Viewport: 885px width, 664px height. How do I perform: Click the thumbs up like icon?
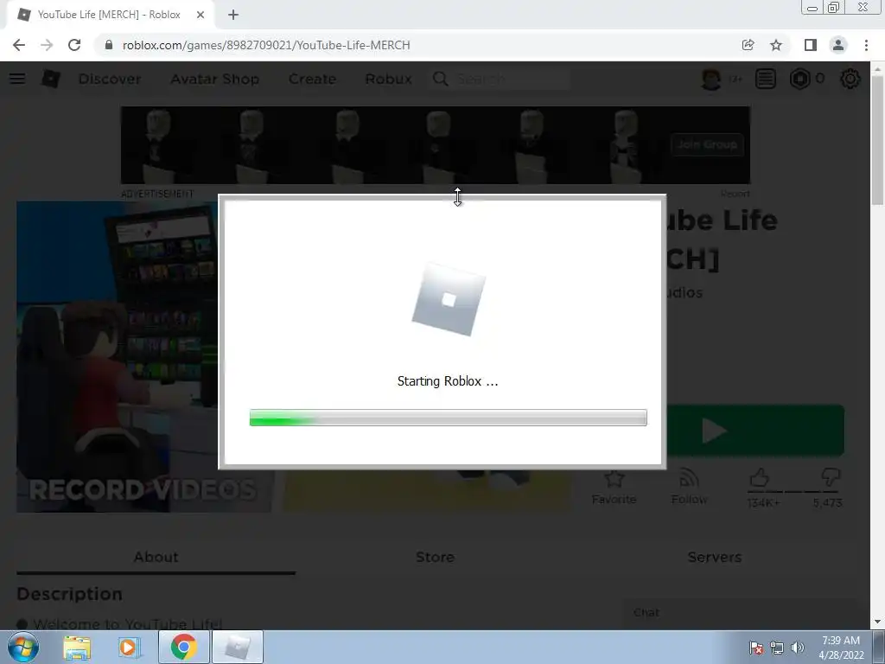[760, 477]
